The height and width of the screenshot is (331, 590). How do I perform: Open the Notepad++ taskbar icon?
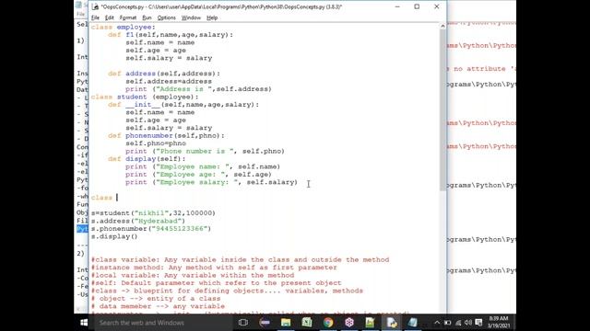click(x=370, y=323)
